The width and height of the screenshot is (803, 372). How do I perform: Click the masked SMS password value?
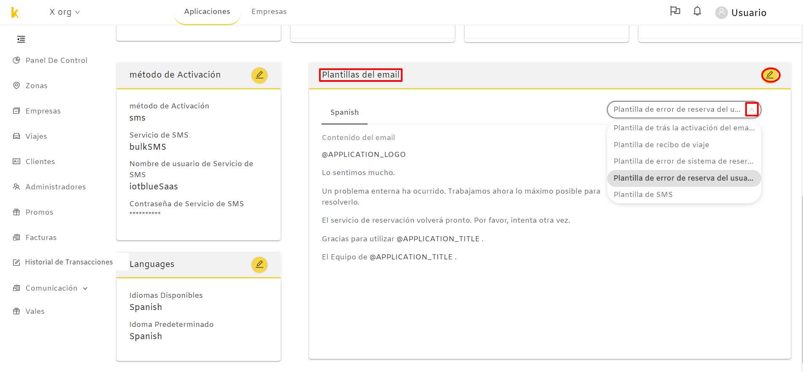pyautogui.click(x=145, y=214)
